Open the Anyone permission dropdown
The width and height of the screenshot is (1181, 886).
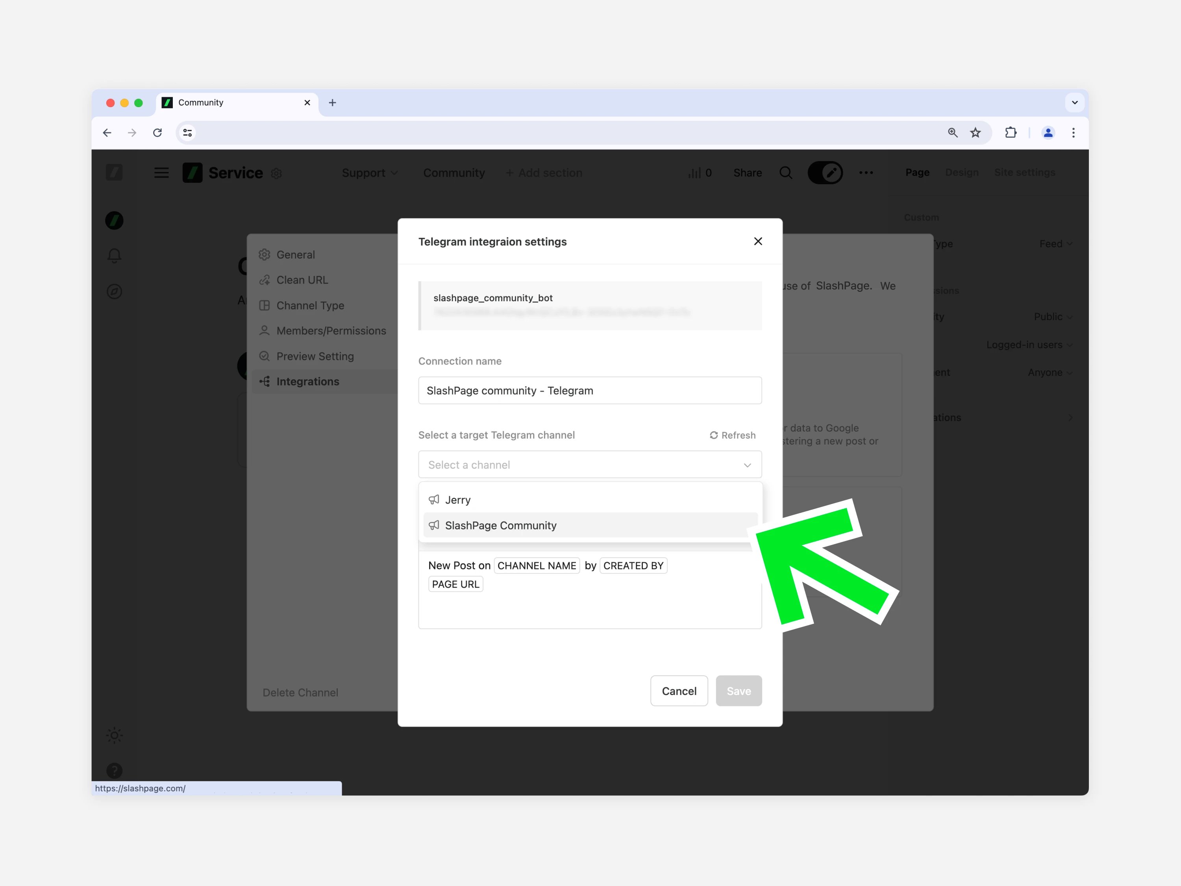1050,372
